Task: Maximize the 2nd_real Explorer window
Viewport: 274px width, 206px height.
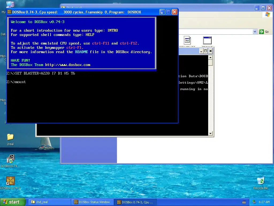Action: click(263, 8)
